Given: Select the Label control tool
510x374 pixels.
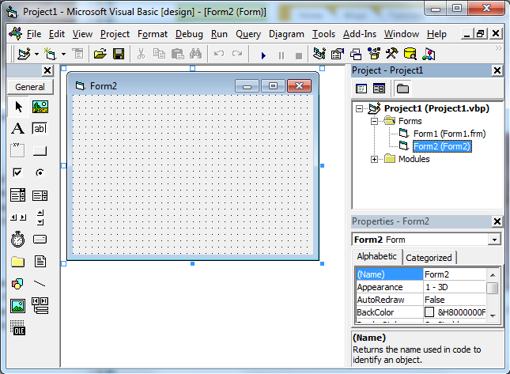Looking at the screenshot, I should click(18, 128).
